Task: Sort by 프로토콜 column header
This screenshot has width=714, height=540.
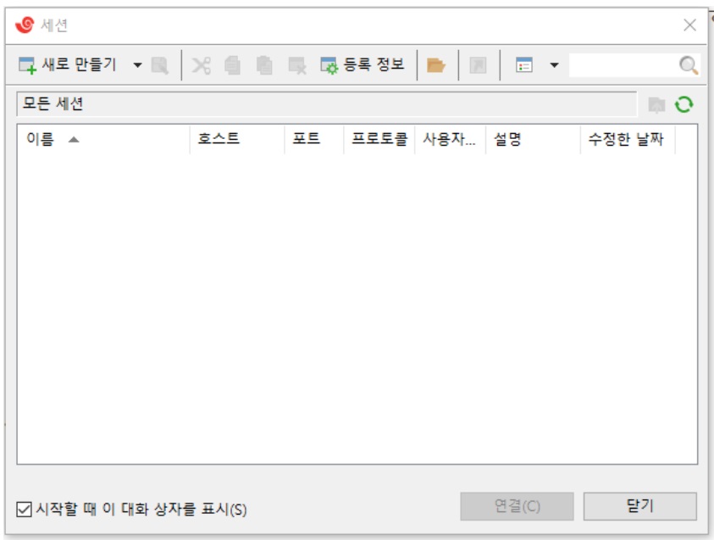Action: (379, 139)
